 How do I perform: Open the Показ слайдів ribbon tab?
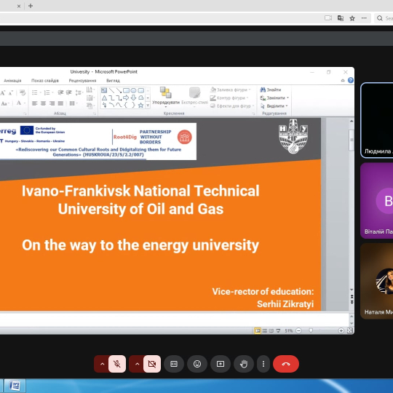pos(45,81)
